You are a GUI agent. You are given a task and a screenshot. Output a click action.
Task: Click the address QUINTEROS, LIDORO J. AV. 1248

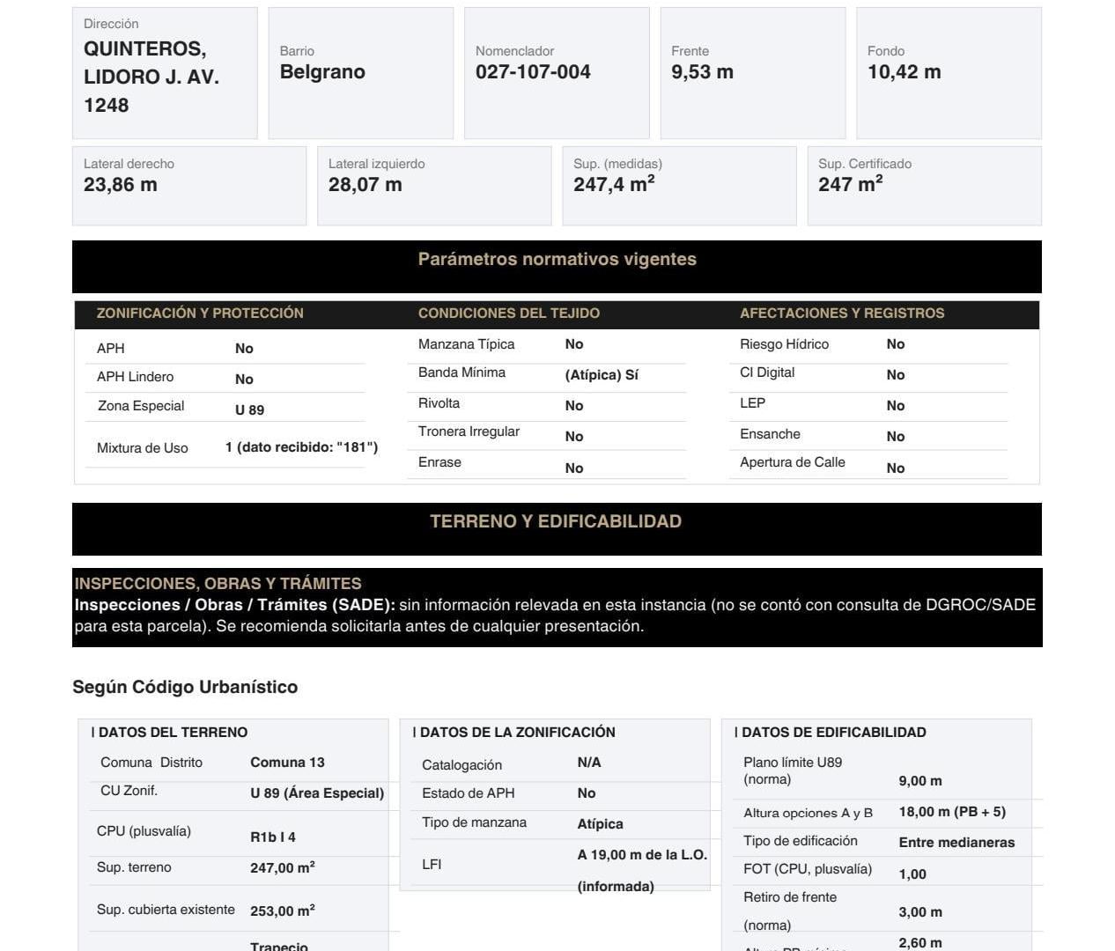tap(151, 77)
